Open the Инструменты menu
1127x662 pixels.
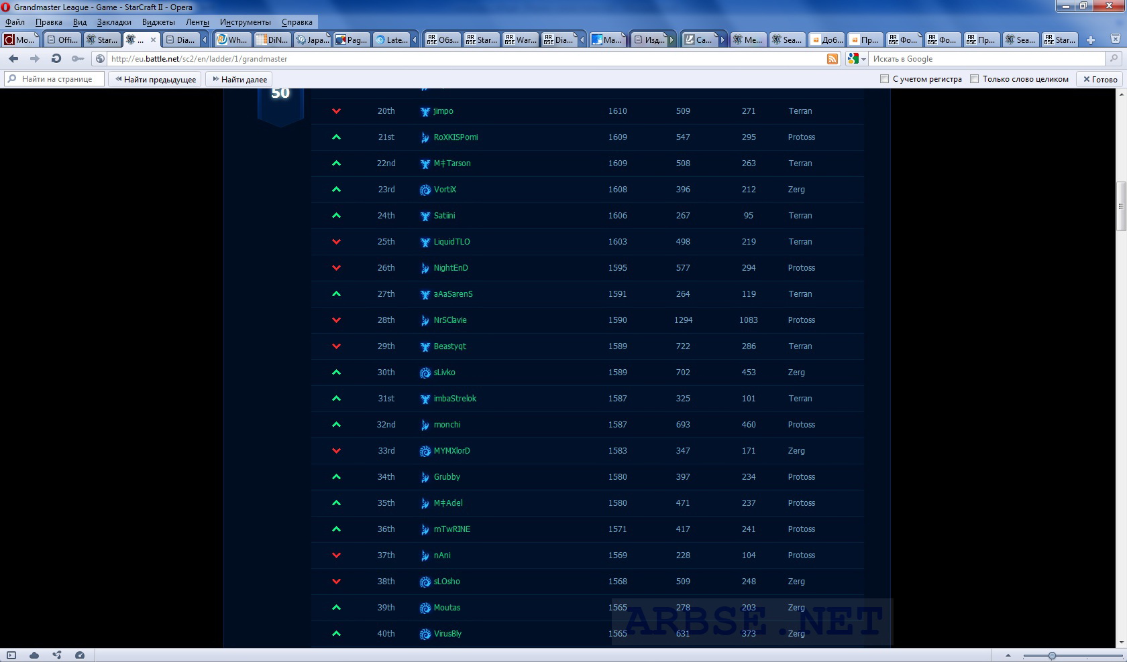tap(246, 22)
